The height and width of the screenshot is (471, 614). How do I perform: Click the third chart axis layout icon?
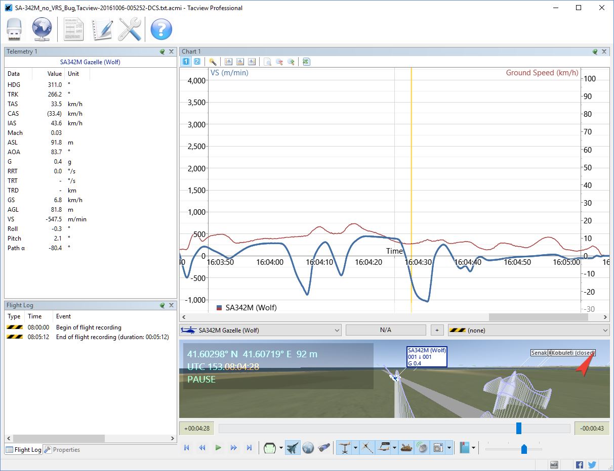coord(252,62)
